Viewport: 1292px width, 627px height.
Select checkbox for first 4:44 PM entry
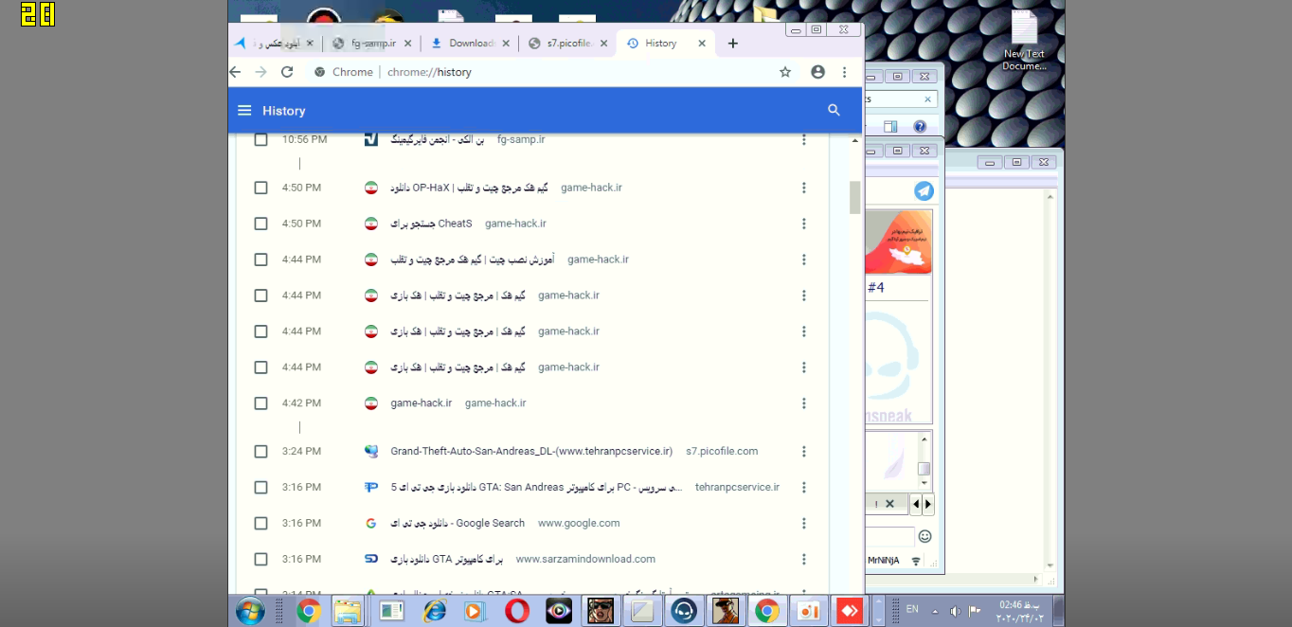point(260,260)
